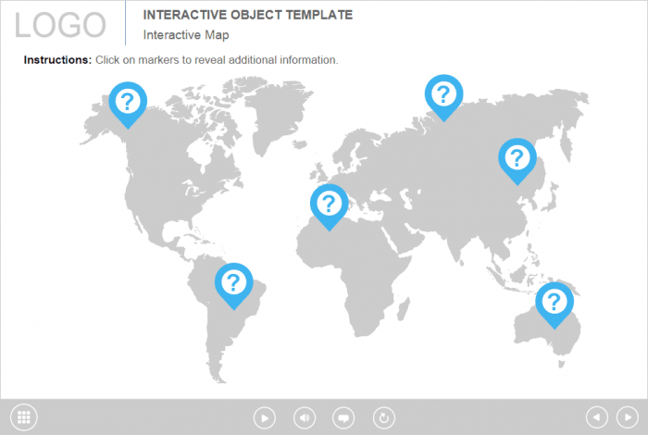Go to the previous slide arrow
The height and width of the screenshot is (435, 648).
pos(597,417)
